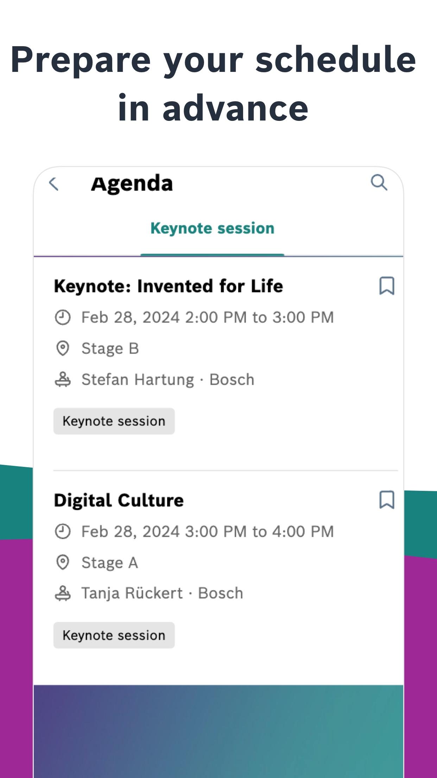Bookmark the Keynote: Invented for Life session
Screen dimensions: 437x778
pyautogui.click(x=387, y=286)
